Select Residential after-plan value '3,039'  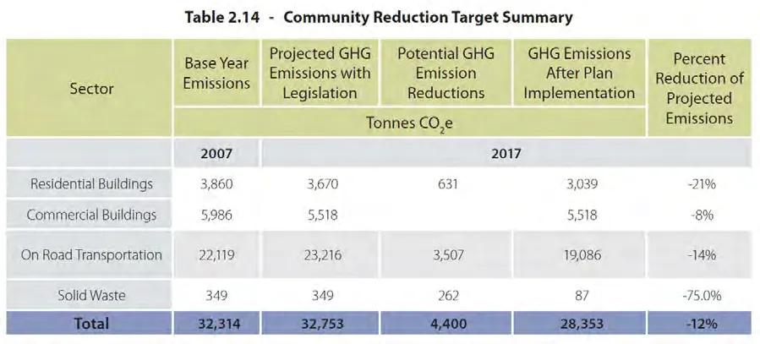click(x=582, y=184)
